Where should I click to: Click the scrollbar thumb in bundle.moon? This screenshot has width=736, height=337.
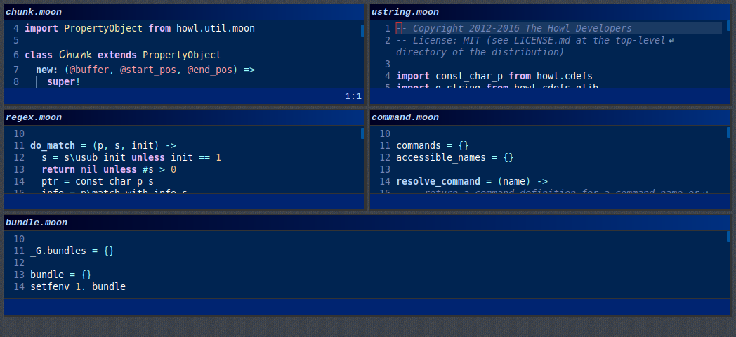728,236
